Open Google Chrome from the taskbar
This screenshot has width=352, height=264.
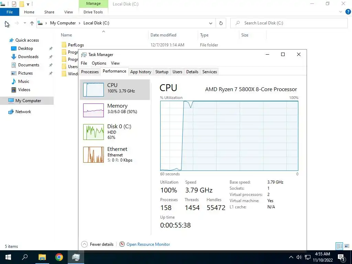(x=59, y=257)
